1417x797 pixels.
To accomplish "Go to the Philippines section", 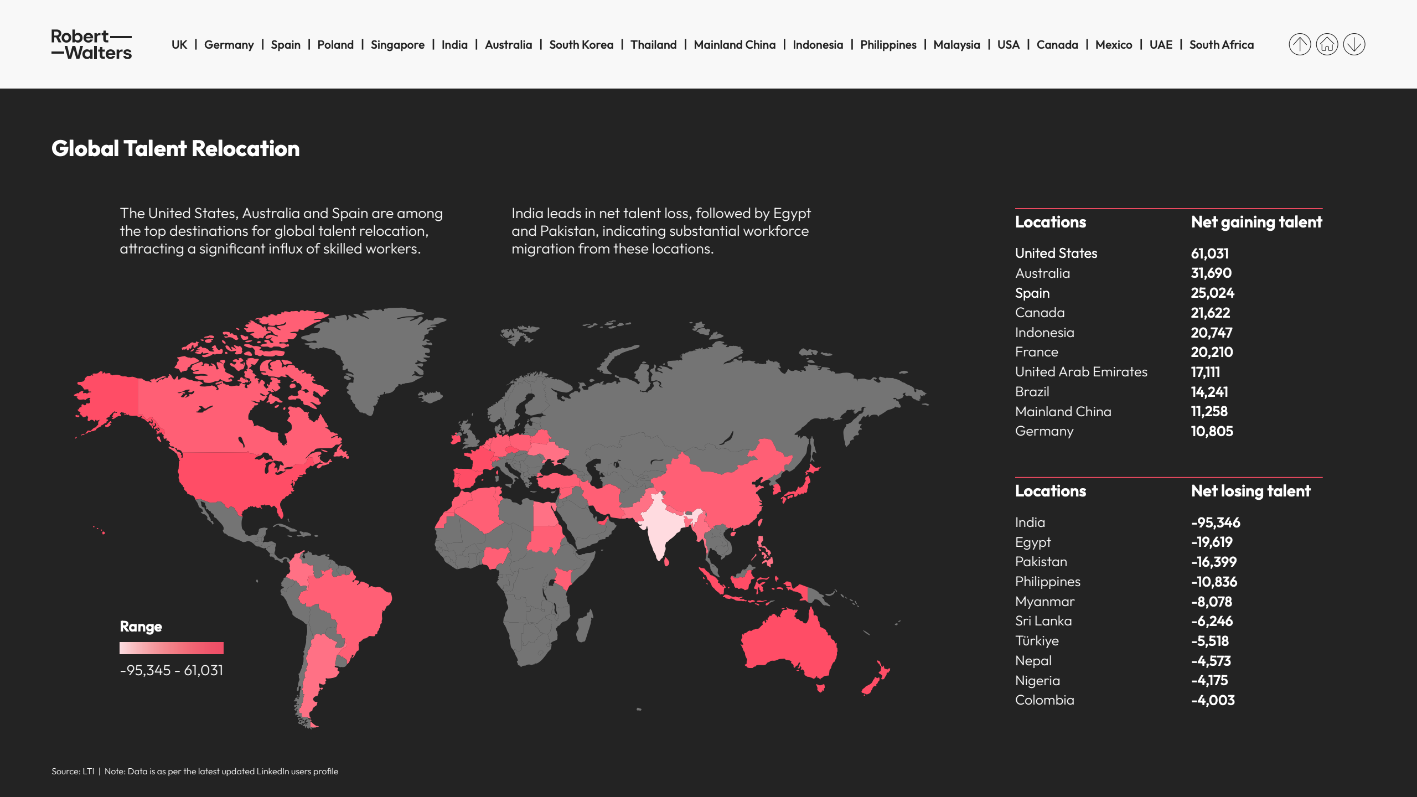I will point(888,44).
